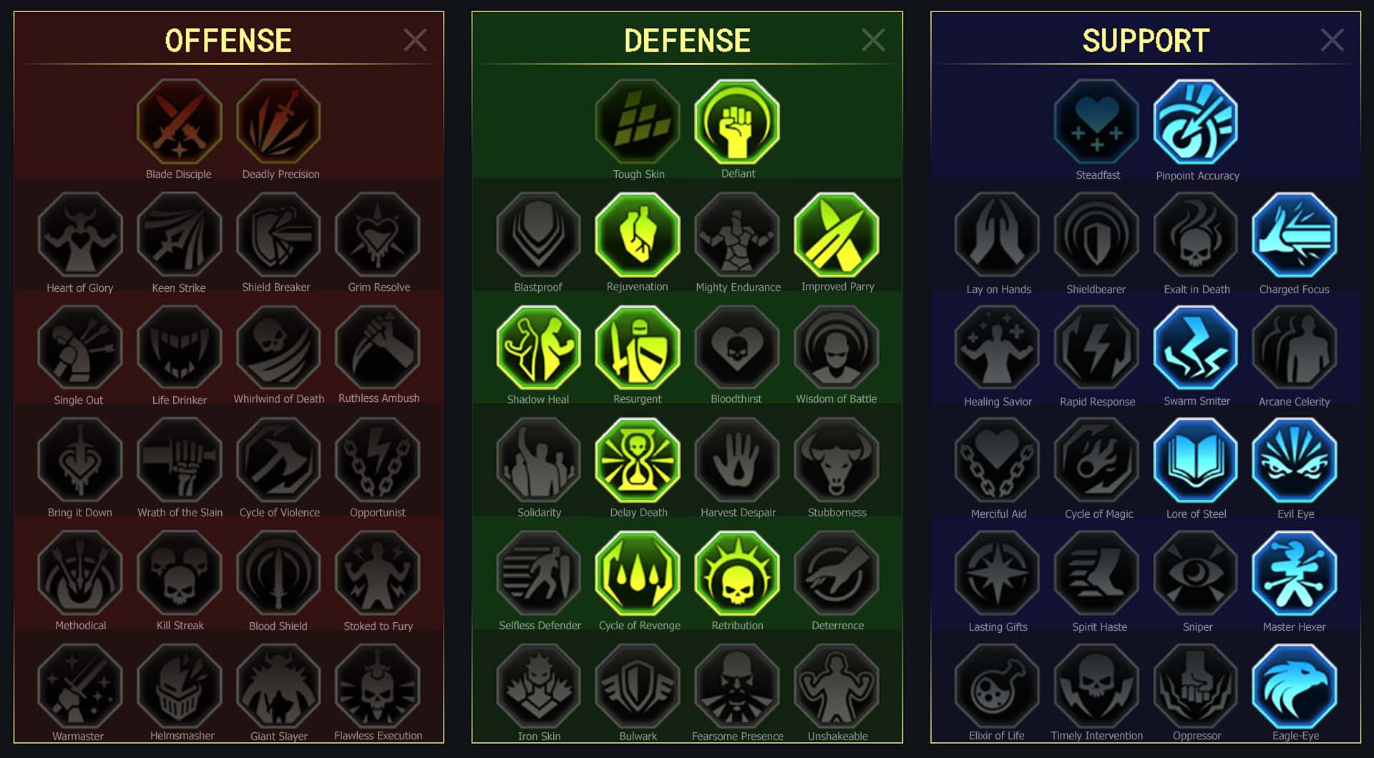This screenshot has height=758, width=1374.
Task: Pick the Giant Slayer mastery icon
Action: (x=278, y=686)
